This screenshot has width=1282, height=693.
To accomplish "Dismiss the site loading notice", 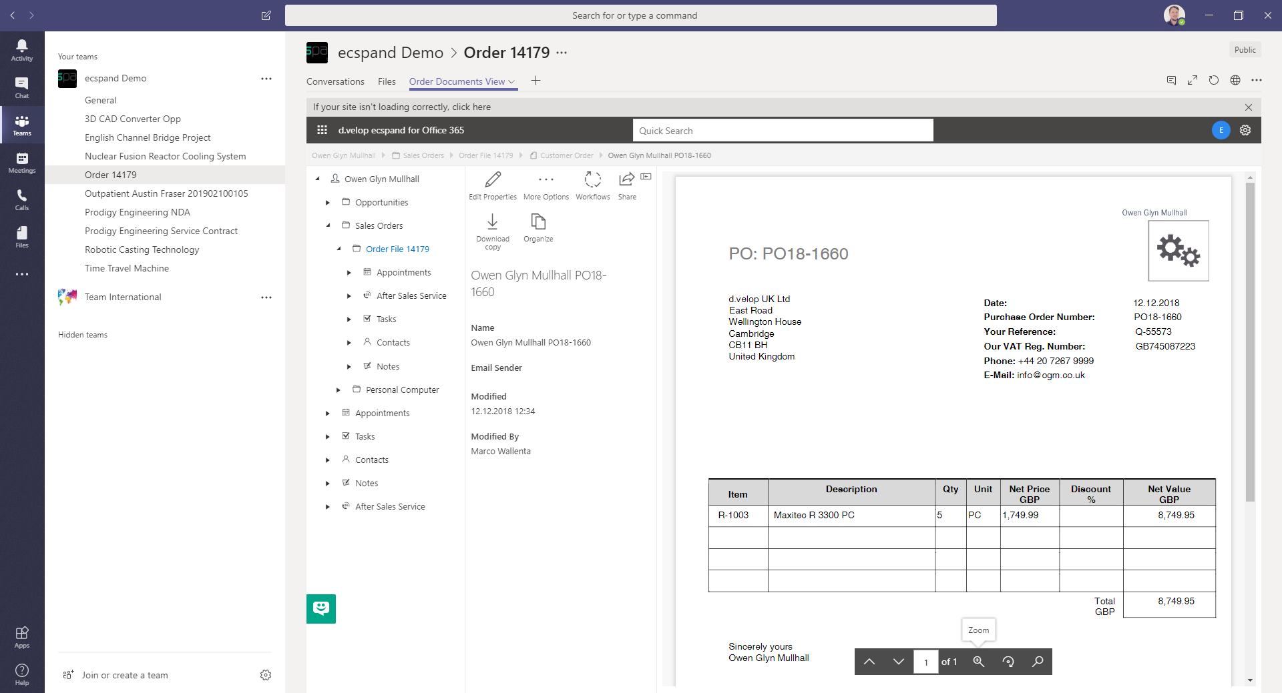I will [1249, 107].
